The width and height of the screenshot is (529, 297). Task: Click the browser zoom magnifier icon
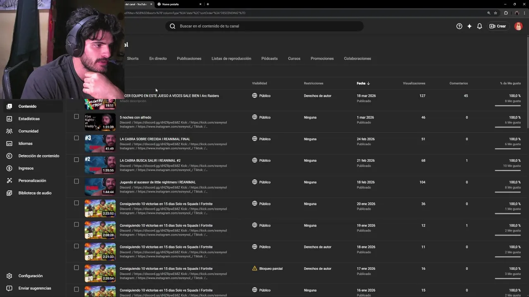click(x=489, y=13)
